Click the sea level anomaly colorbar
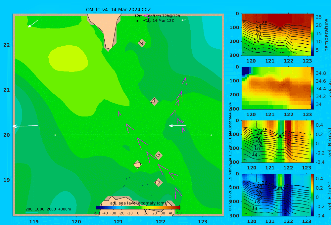Viewport: 331px width, 225px height. click(x=138, y=208)
